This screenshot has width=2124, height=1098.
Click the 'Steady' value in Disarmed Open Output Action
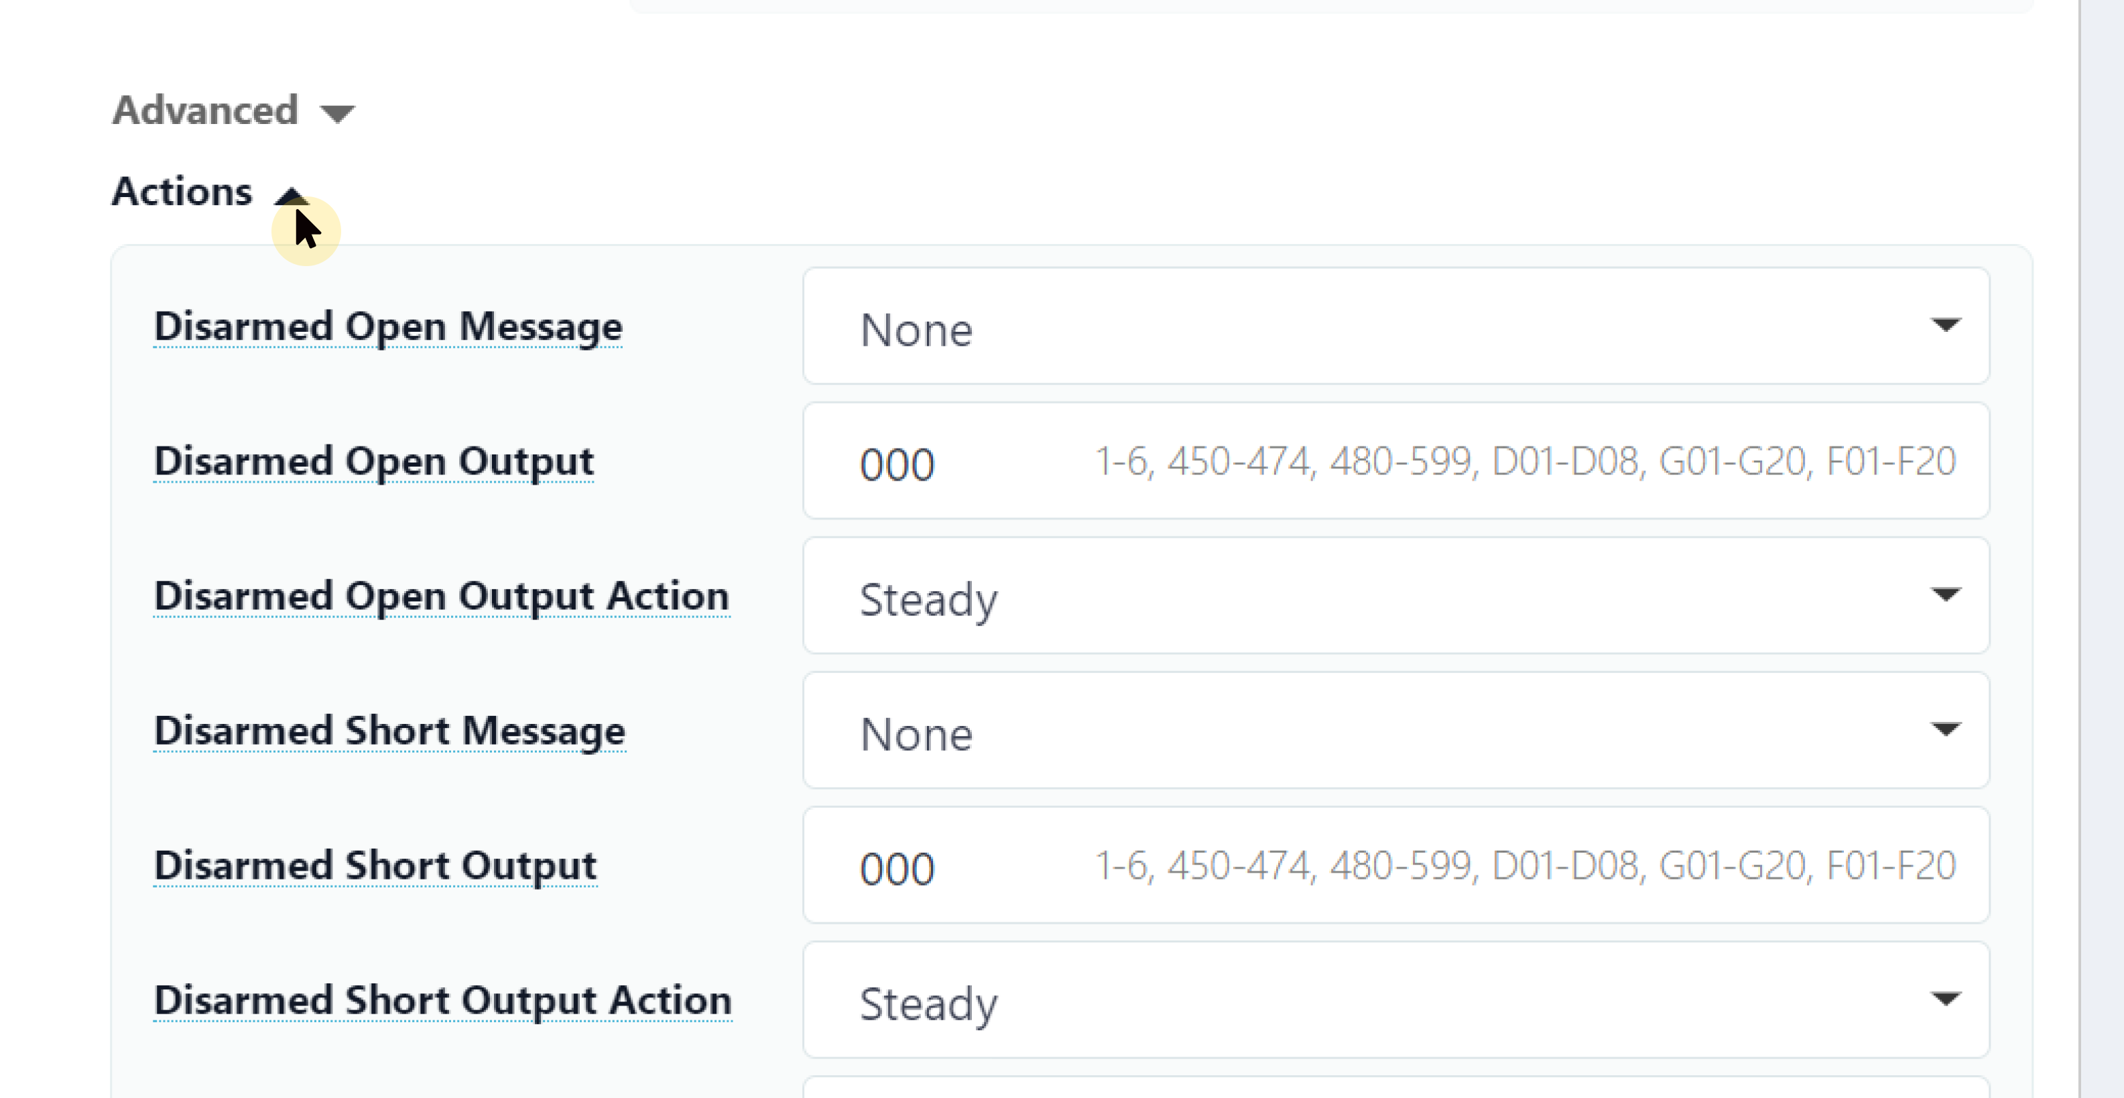928,600
